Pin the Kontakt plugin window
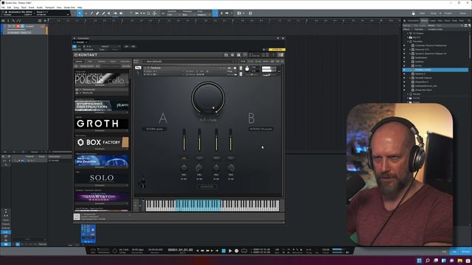Image resolution: width=472 pixels, height=265 pixels. (x=278, y=38)
